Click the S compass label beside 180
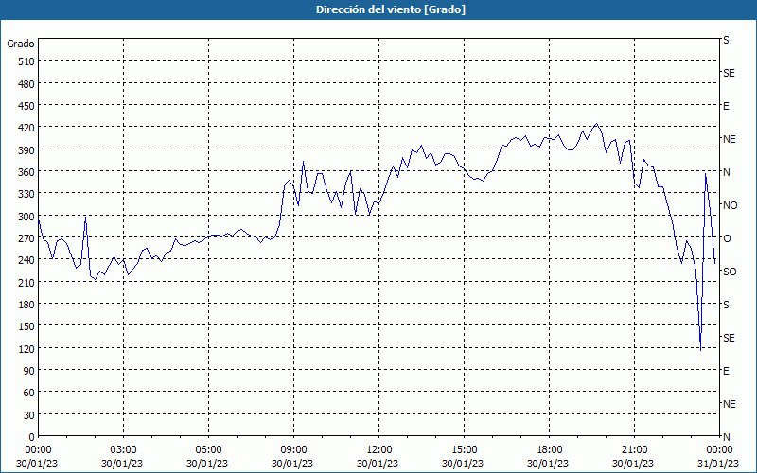Image resolution: width=757 pixels, height=473 pixels. pyautogui.click(x=726, y=305)
